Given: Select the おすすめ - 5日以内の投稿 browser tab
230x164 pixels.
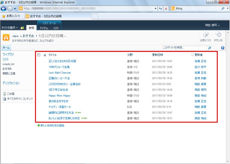Looking at the screenshot, I should pyautogui.click(x=58, y=16).
